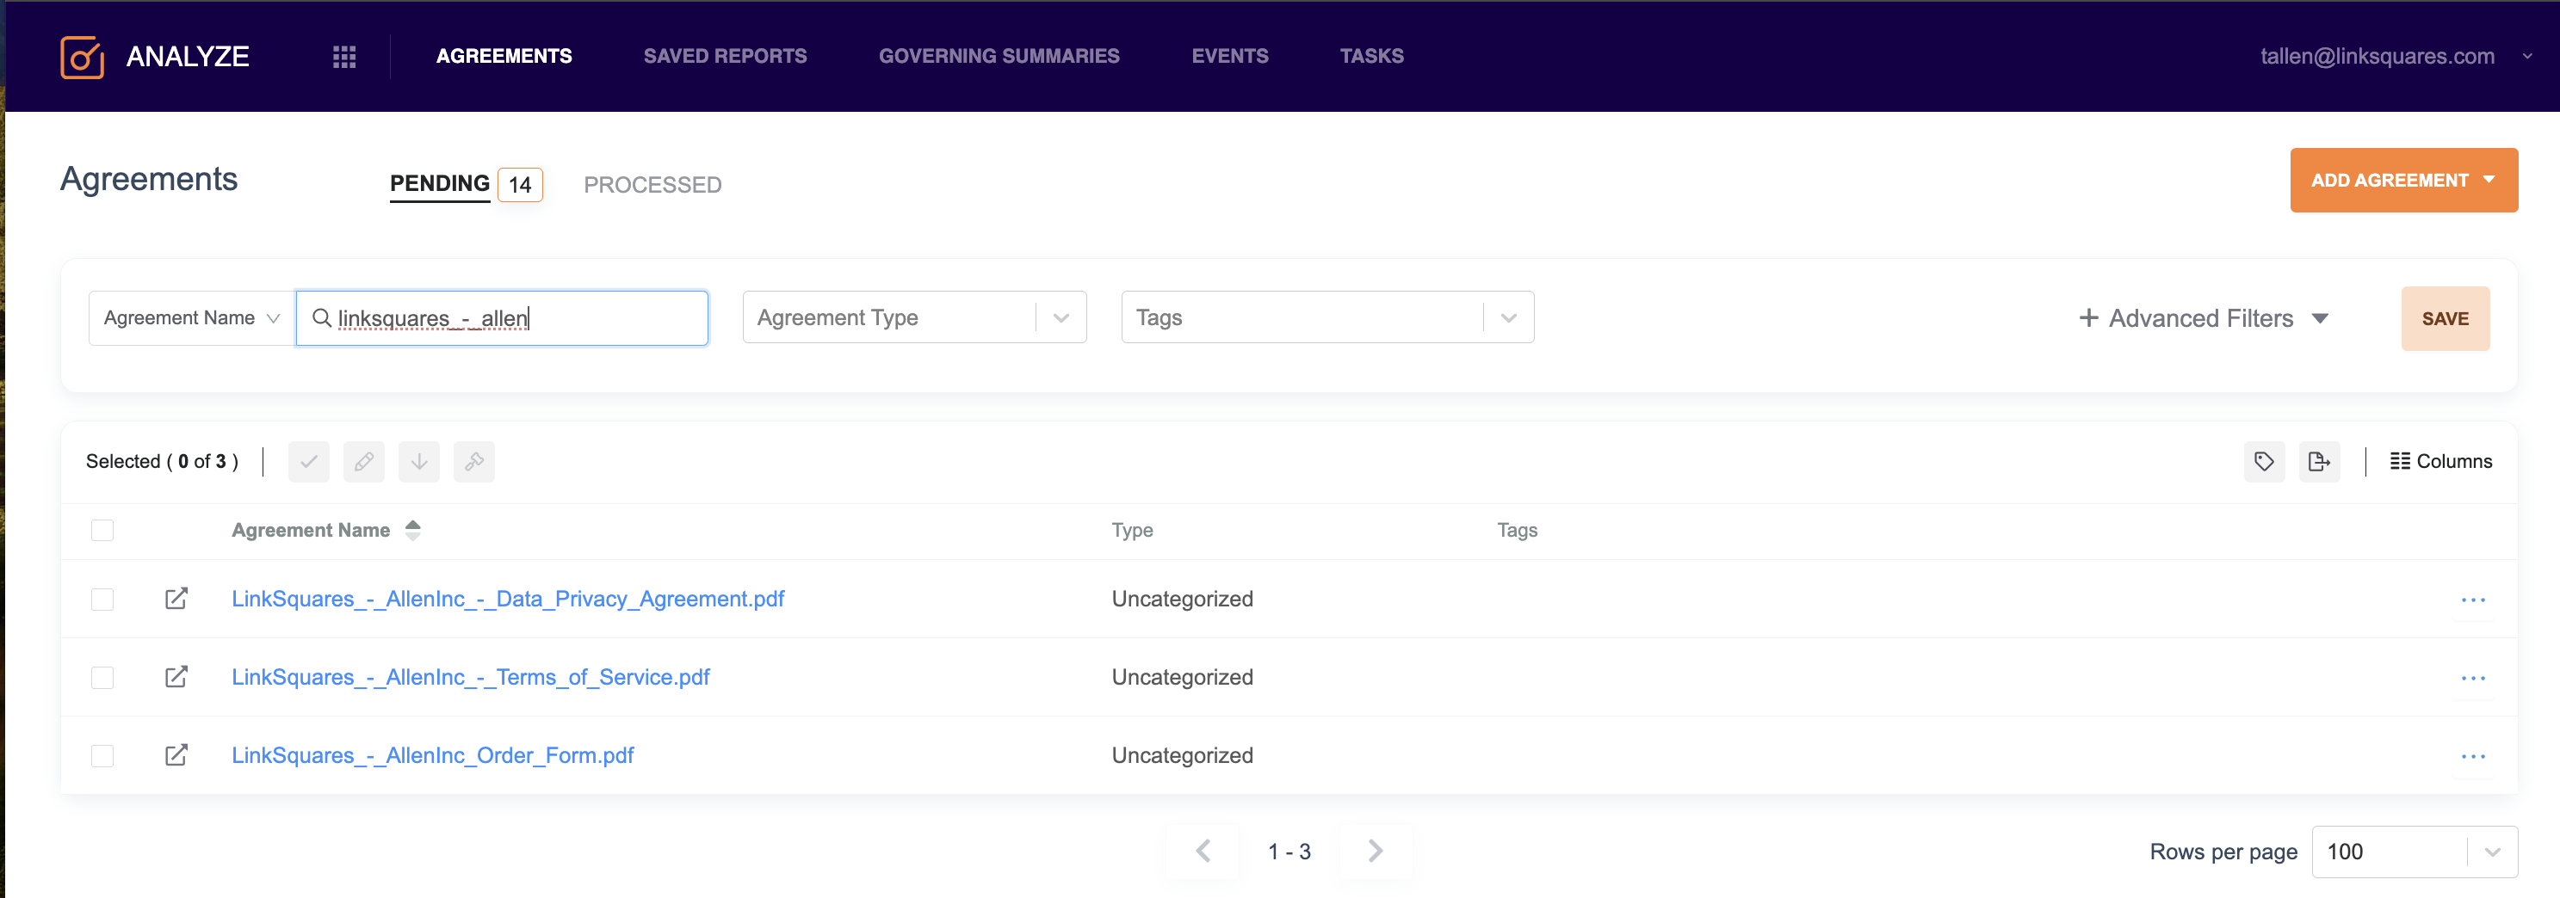Open Events in top navigation

point(1229,57)
